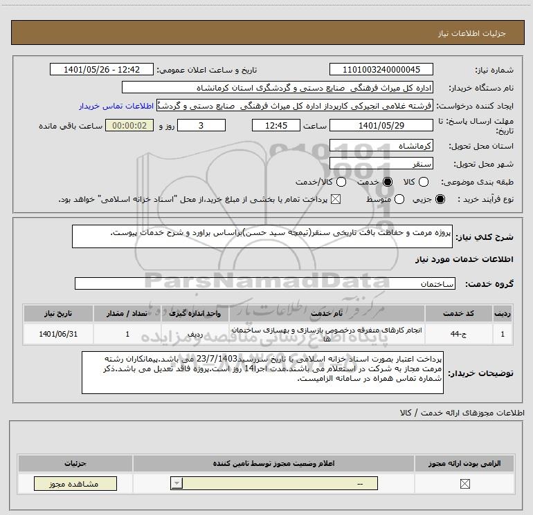Click the تاریخ نیاز column header
The width and height of the screenshot is (533, 515).
(x=58, y=313)
